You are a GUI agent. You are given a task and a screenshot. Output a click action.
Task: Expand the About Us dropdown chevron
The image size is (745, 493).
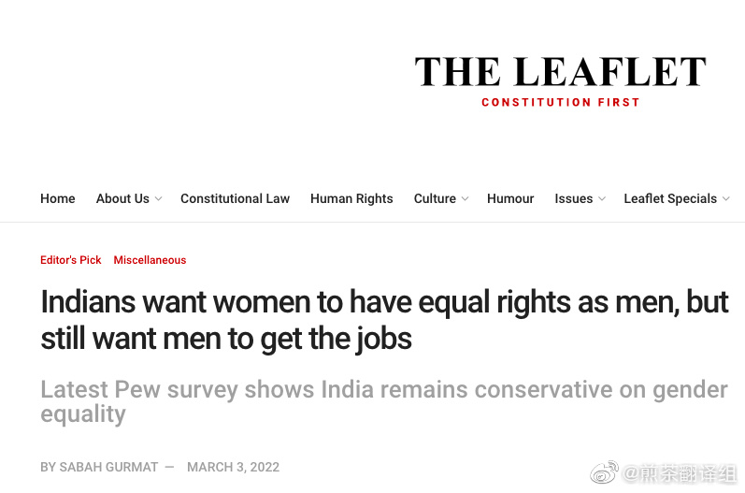click(159, 198)
